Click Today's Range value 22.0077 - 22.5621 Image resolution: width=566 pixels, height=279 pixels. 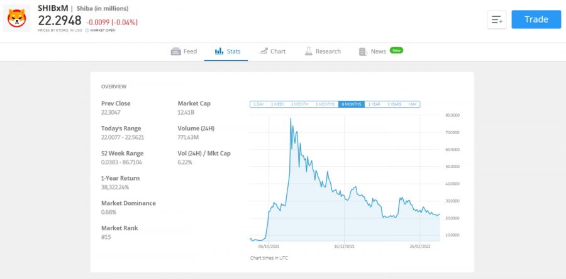[123, 137]
